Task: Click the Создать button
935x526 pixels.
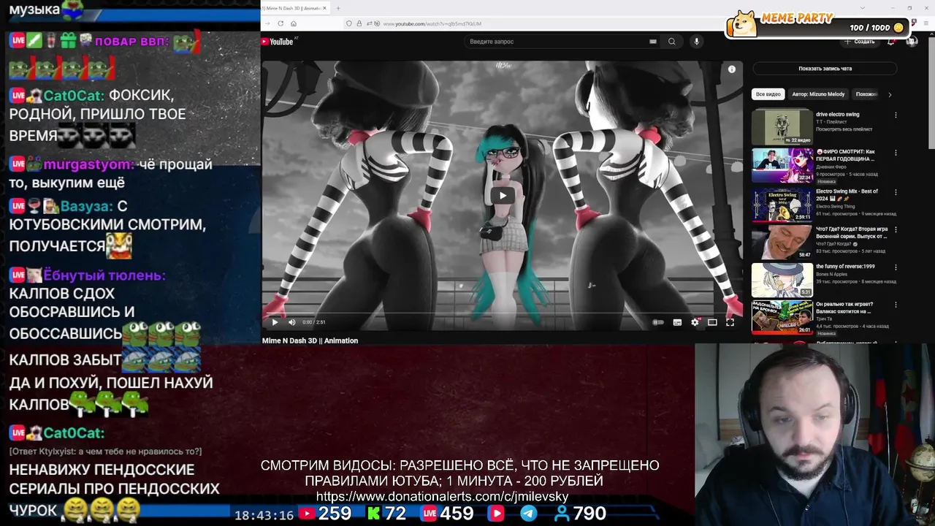Action: pos(860,42)
